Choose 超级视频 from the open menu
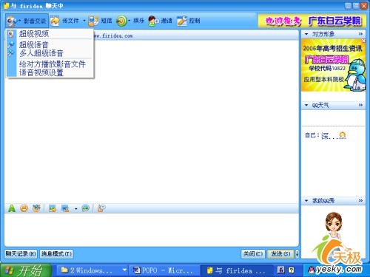Screen dimensions: 370x277 coord(34,34)
